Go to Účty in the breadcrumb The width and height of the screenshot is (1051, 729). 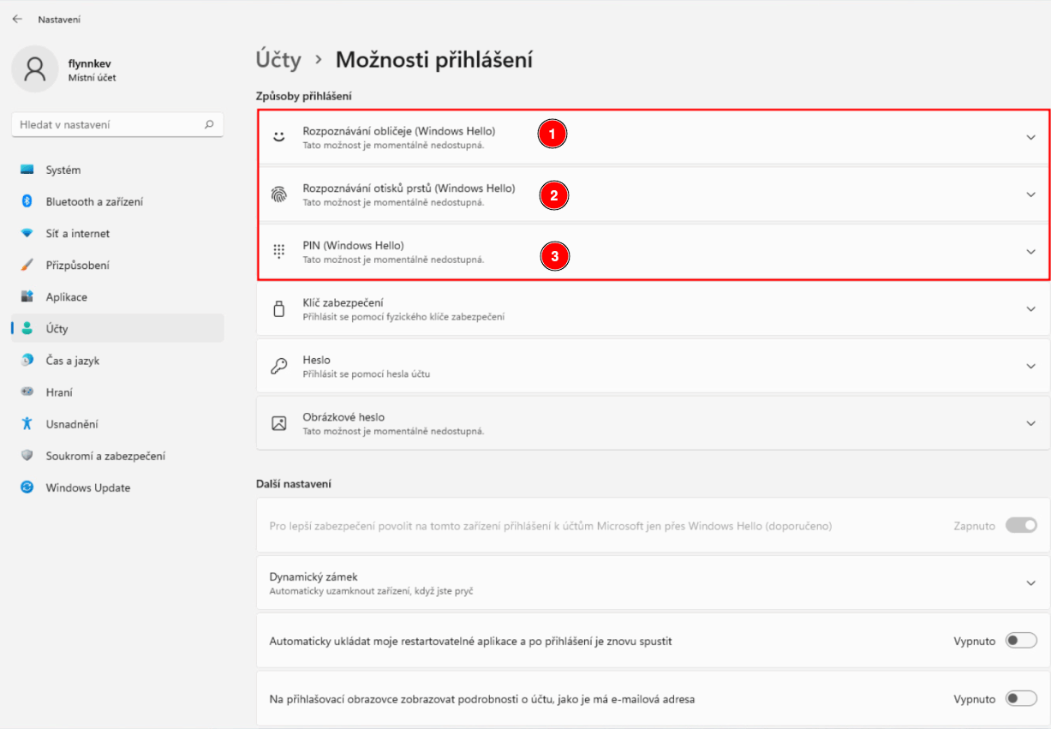[x=278, y=60]
